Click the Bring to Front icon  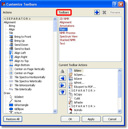[11, 37]
